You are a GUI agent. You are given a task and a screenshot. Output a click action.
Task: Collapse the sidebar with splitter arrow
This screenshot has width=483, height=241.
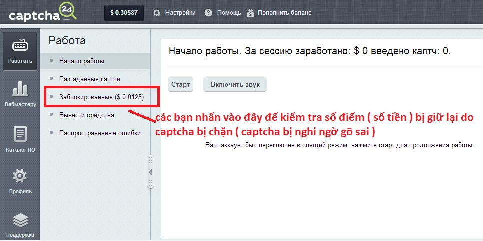(150, 172)
